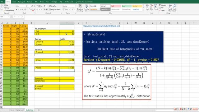
Task: Click the Name Box
Action: (x=5, y=16)
